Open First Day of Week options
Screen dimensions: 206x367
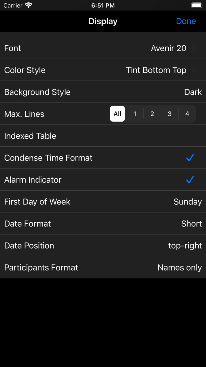103,201
